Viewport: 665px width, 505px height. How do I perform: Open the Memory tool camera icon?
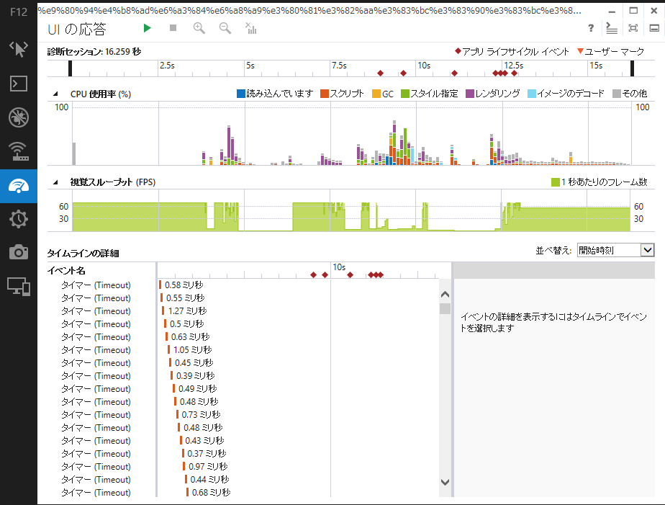click(x=19, y=252)
